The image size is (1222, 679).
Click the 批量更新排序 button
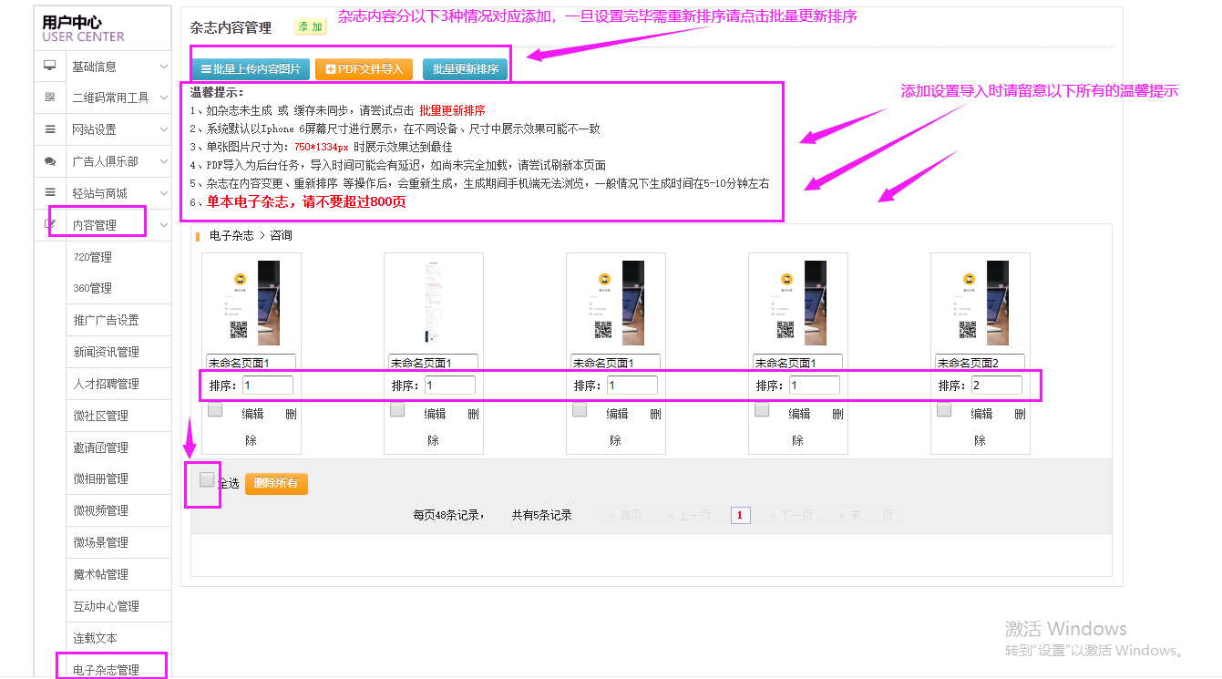pyautogui.click(x=465, y=69)
